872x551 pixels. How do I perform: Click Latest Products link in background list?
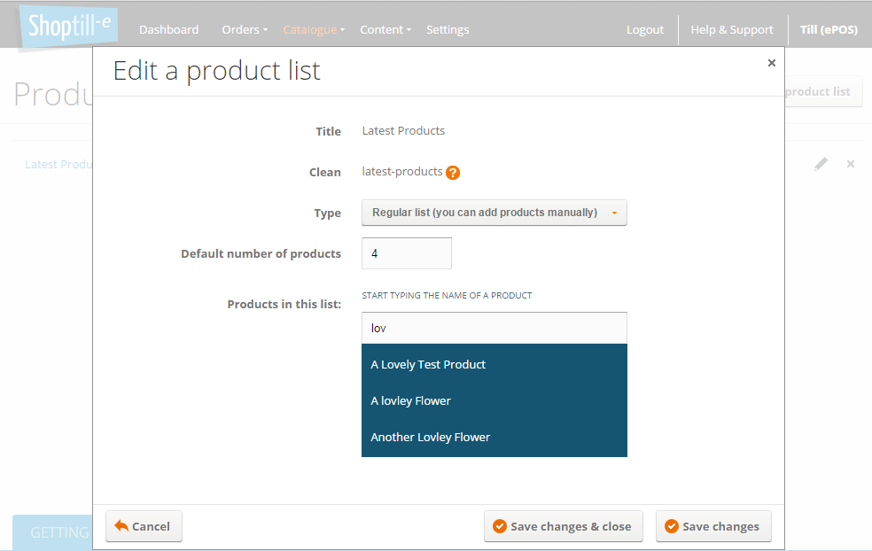[58, 165]
